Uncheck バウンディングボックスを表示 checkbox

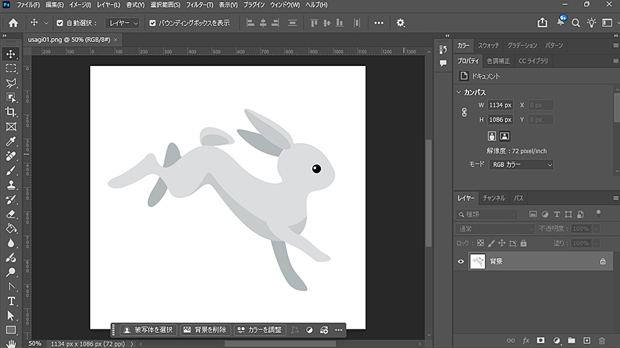coord(153,23)
